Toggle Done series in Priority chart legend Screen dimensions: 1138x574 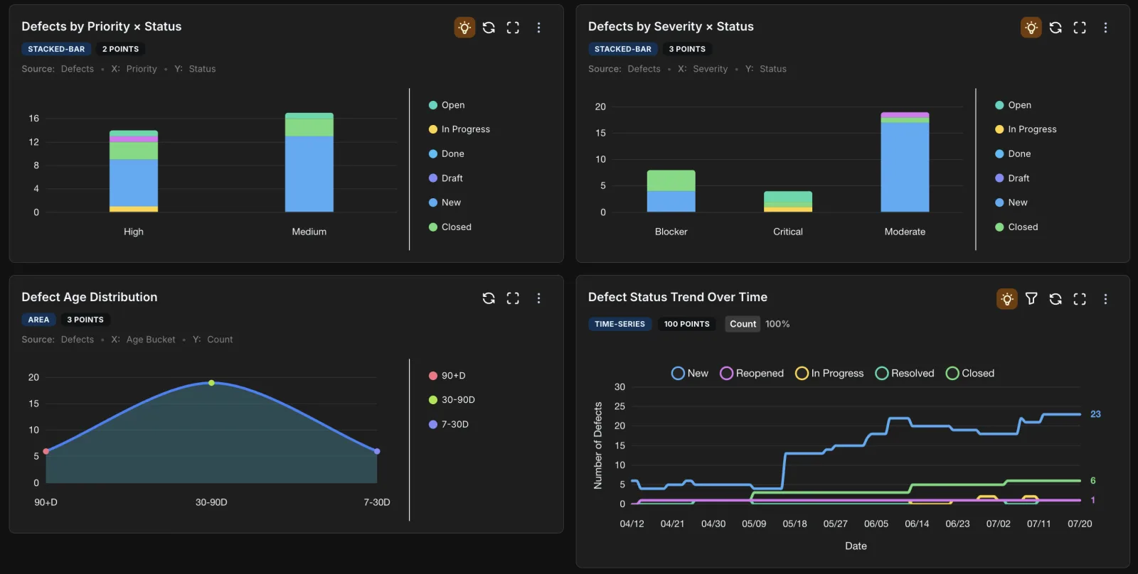(x=447, y=153)
